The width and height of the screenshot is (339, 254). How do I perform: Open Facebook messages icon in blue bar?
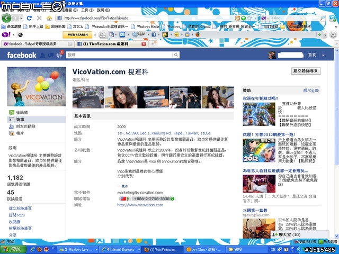pos(51,55)
